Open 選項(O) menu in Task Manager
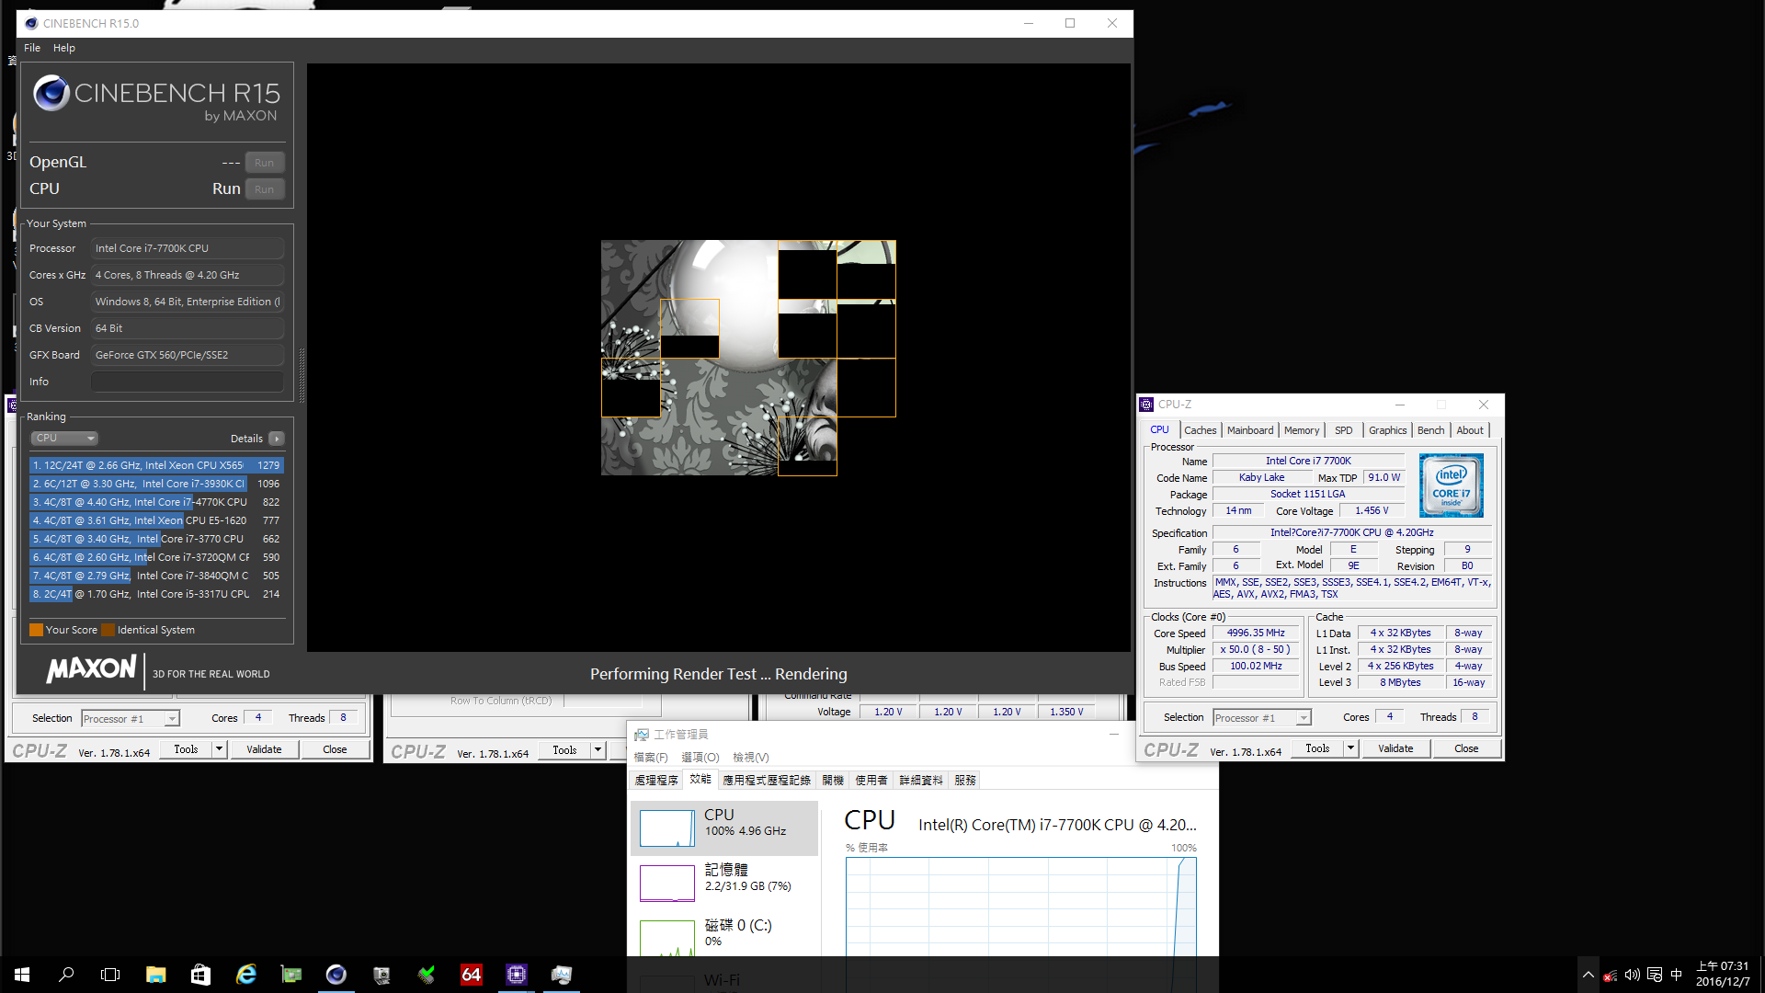Screen dimensions: 1765x993 (700, 758)
